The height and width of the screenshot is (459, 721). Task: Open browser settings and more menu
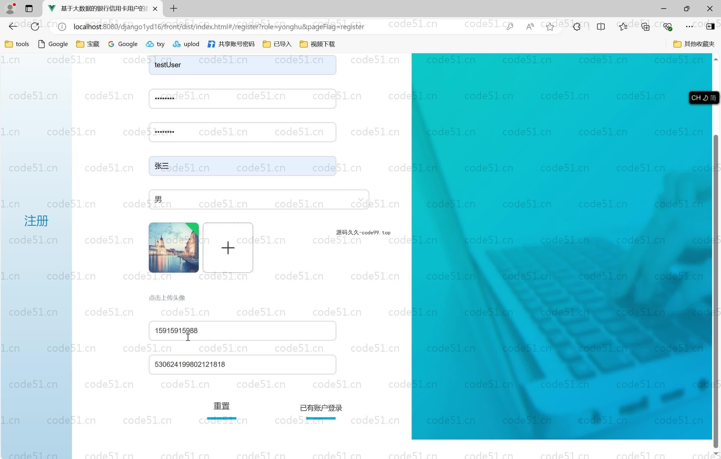tap(689, 27)
